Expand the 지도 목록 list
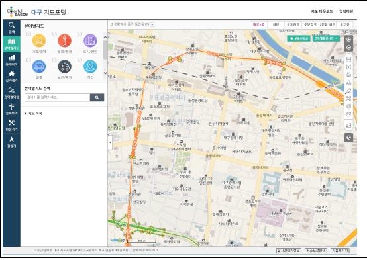367x260 pixels. (x=33, y=114)
